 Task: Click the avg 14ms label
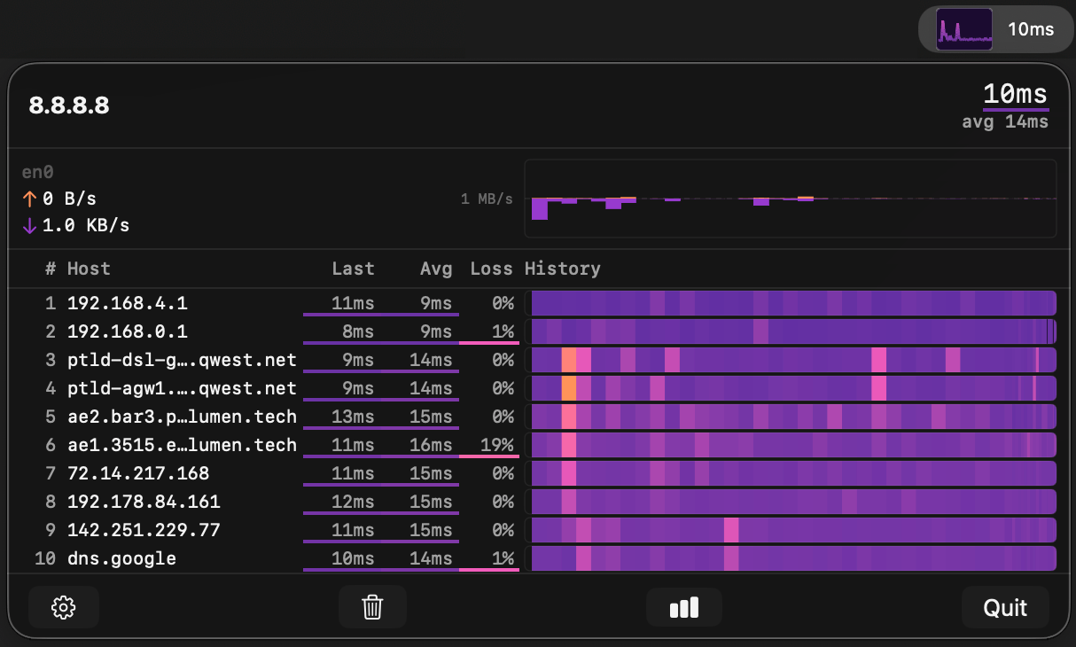[1007, 121]
